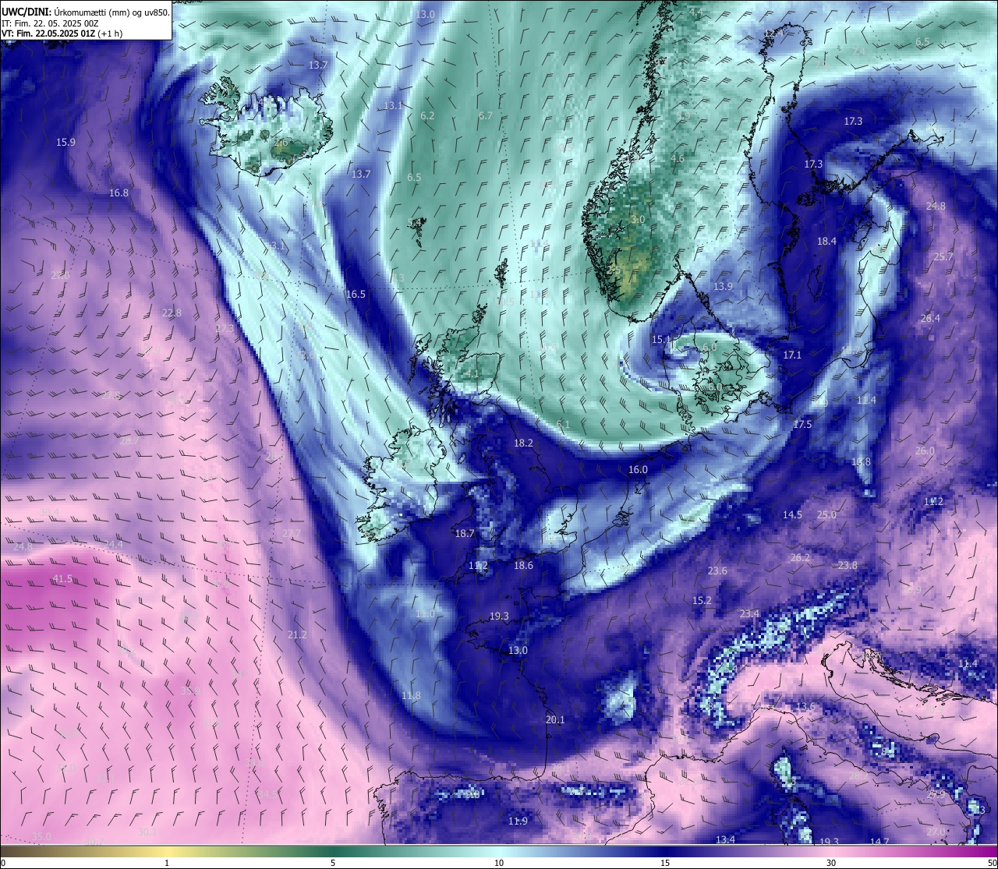The height and width of the screenshot is (869, 998).
Task: Click the 23.4 value on the map
Action: (749, 614)
